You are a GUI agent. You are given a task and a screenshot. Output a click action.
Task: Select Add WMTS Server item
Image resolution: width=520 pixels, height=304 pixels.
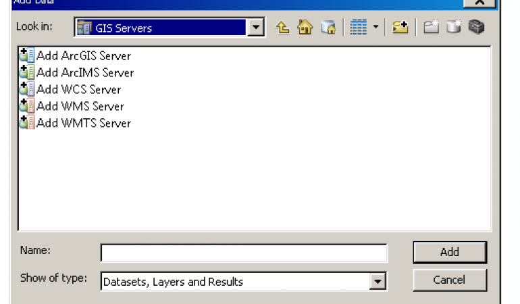[75, 123]
